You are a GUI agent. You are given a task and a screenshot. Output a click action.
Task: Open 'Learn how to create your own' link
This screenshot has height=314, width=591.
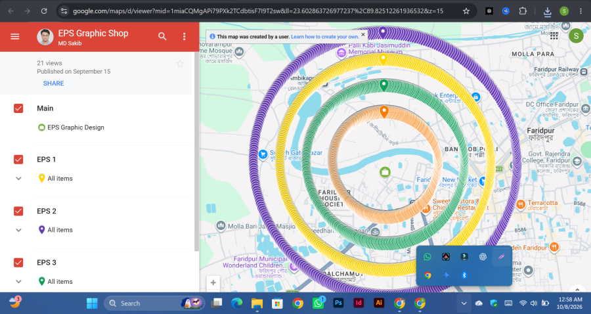324,37
